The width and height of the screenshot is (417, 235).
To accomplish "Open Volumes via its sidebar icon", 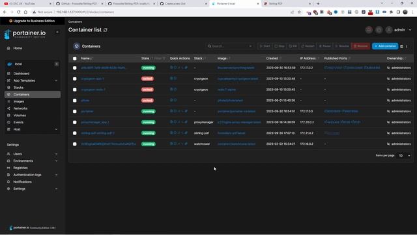I will point(8,116).
